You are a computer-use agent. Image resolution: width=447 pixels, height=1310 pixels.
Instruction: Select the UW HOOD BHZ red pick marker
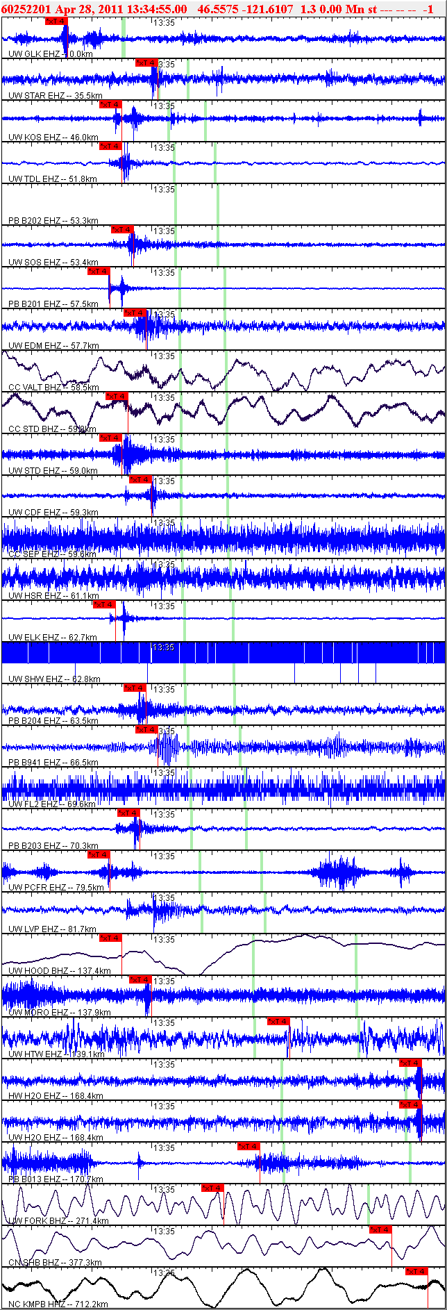click(x=110, y=938)
